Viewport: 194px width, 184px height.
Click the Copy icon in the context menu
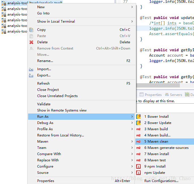31,30
